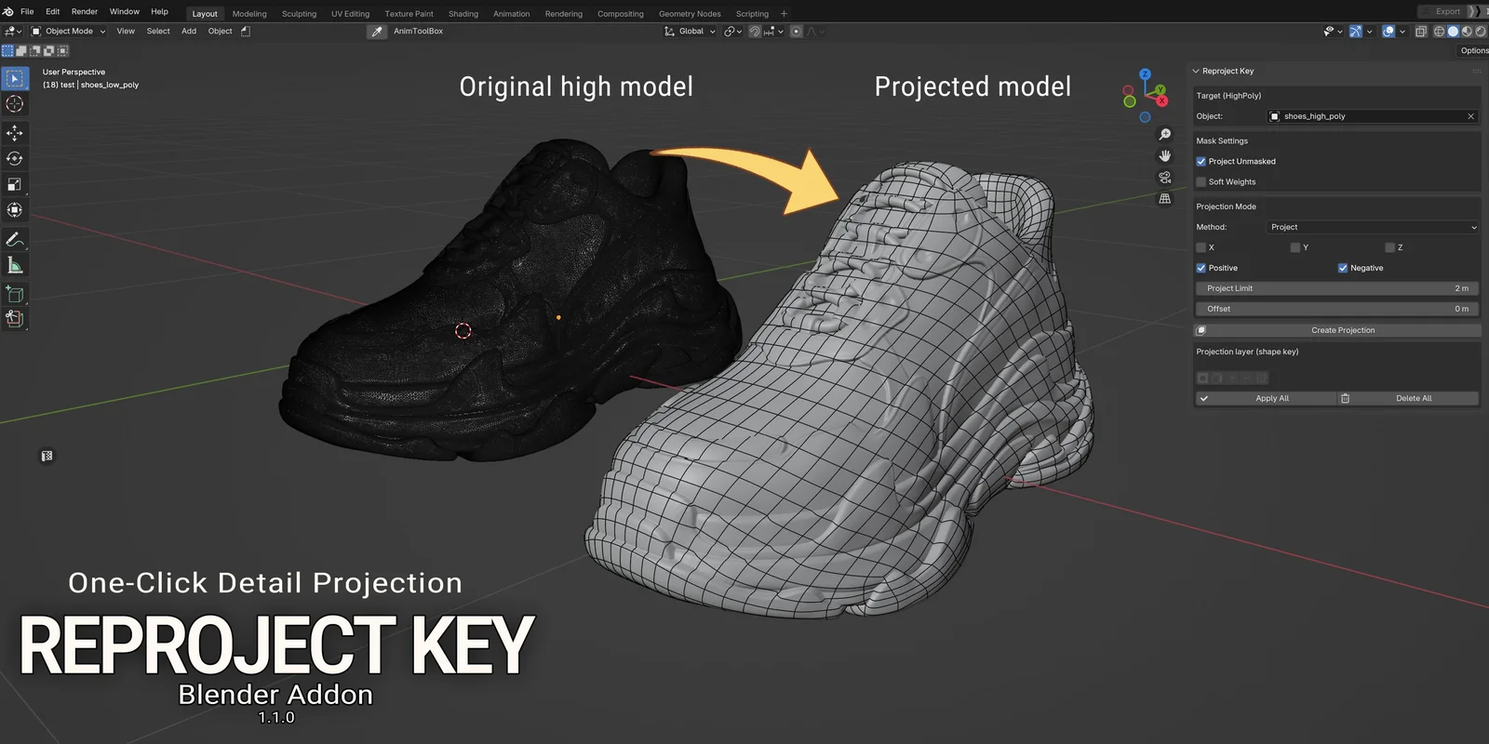This screenshot has height=744, width=1489.
Task: Toggle the show overlays button
Action: point(1388,32)
